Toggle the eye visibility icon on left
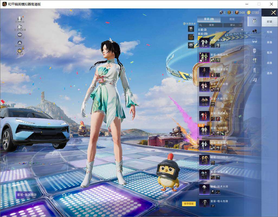The height and width of the screenshot is (217, 278). [x=20, y=35]
